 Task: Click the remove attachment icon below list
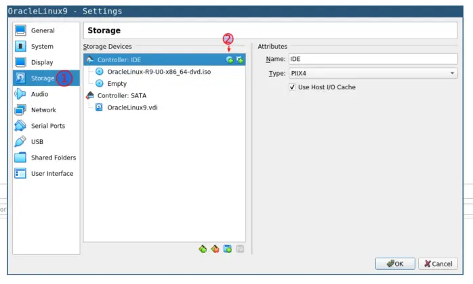click(x=240, y=249)
